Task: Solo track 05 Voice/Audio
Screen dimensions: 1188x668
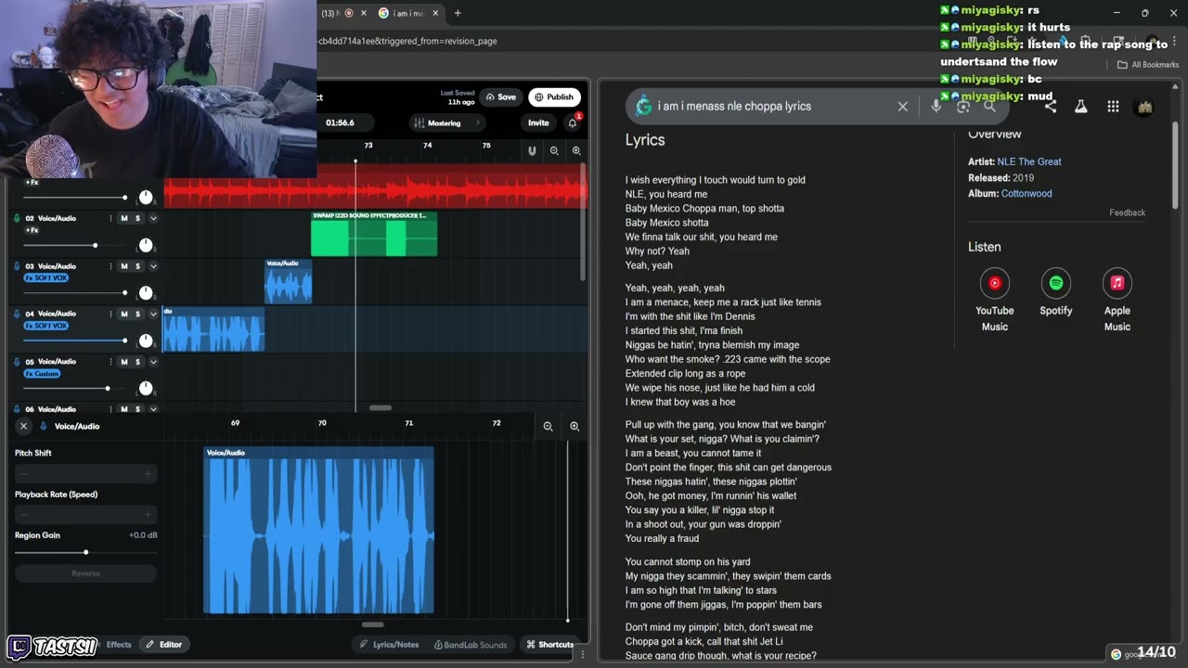Action: point(137,362)
